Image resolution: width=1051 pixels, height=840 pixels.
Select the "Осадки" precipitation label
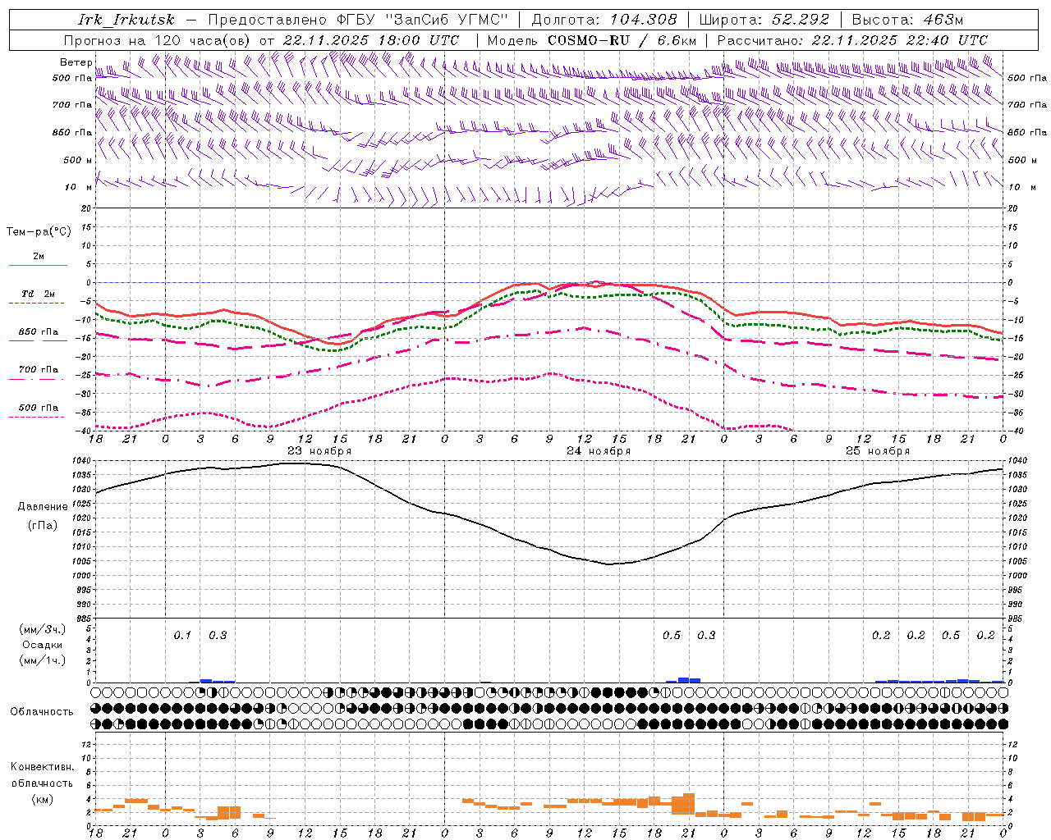[x=43, y=645]
